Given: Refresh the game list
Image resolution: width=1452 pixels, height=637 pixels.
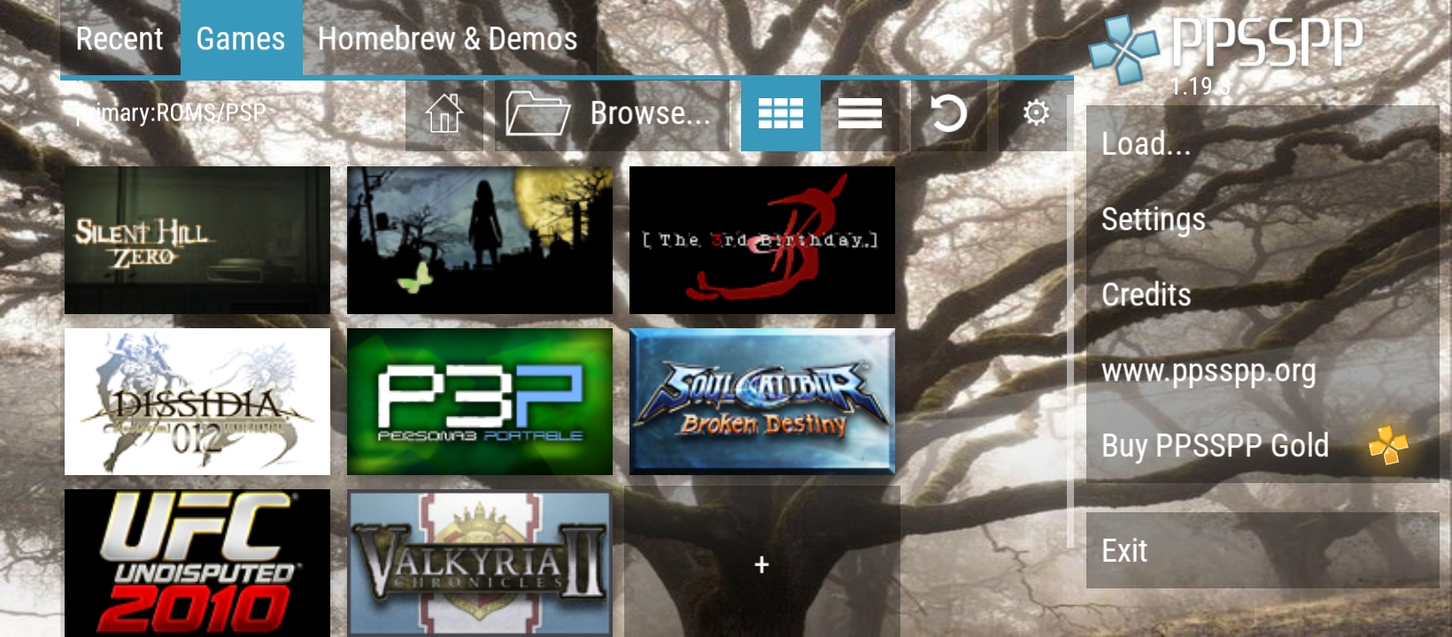Looking at the screenshot, I should point(948,114).
